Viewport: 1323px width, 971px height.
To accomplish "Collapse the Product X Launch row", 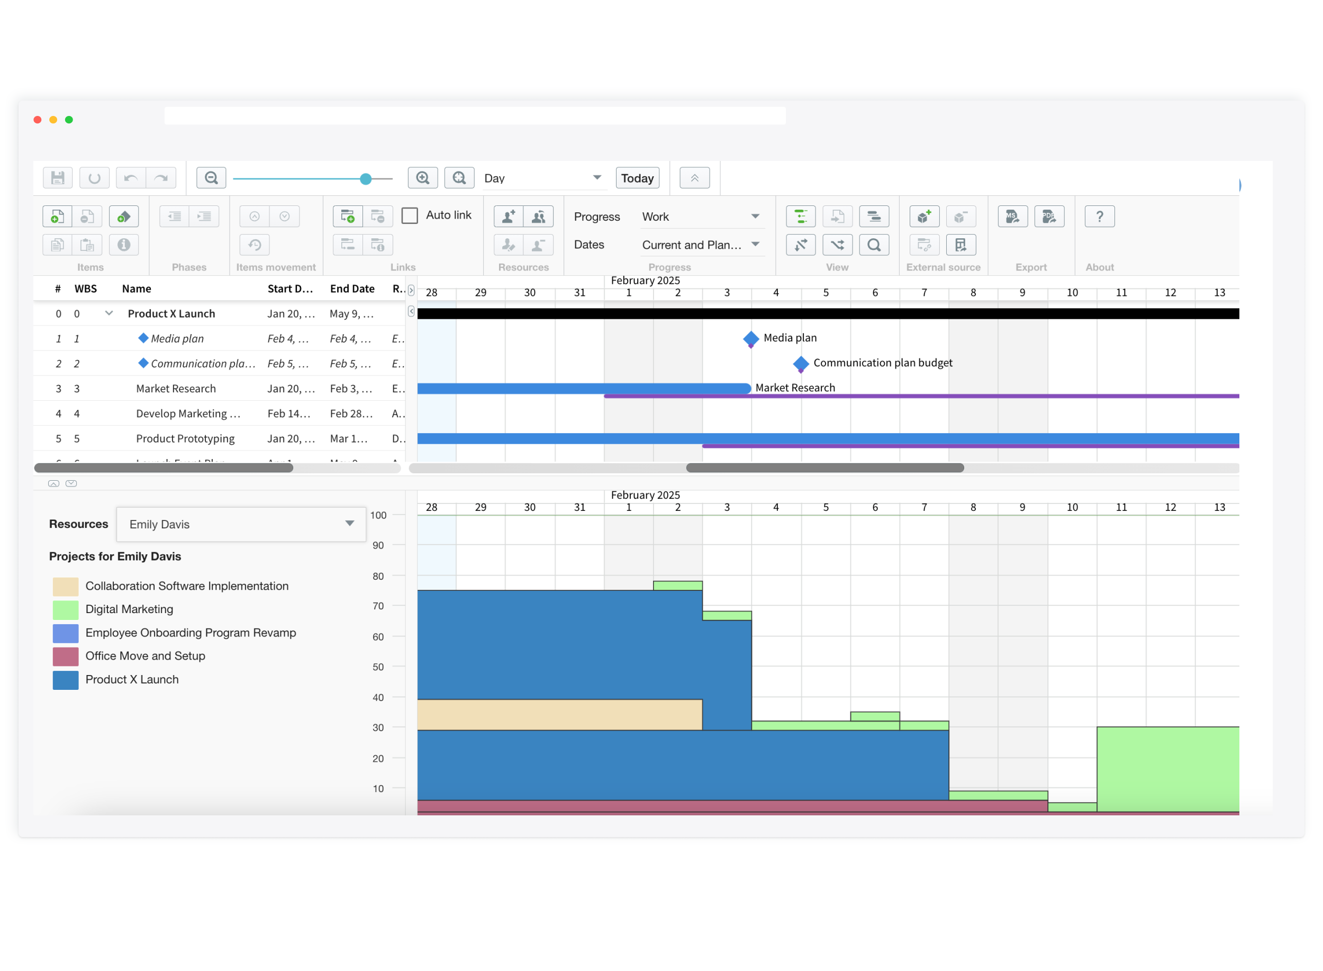I will [108, 313].
